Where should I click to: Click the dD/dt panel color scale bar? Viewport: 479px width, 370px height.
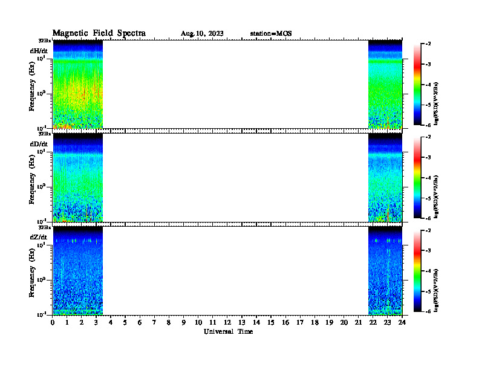417,177
